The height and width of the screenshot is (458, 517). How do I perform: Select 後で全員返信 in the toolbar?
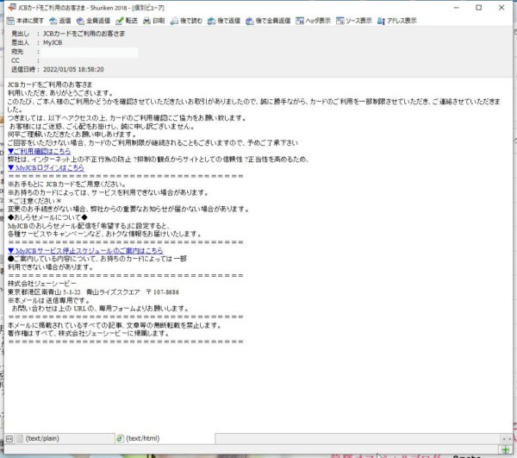[268, 21]
